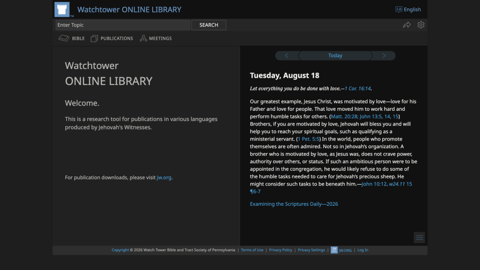Click the Welcome. heading text
The height and width of the screenshot is (270, 480).
pyautogui.click(x=82, y=103)
